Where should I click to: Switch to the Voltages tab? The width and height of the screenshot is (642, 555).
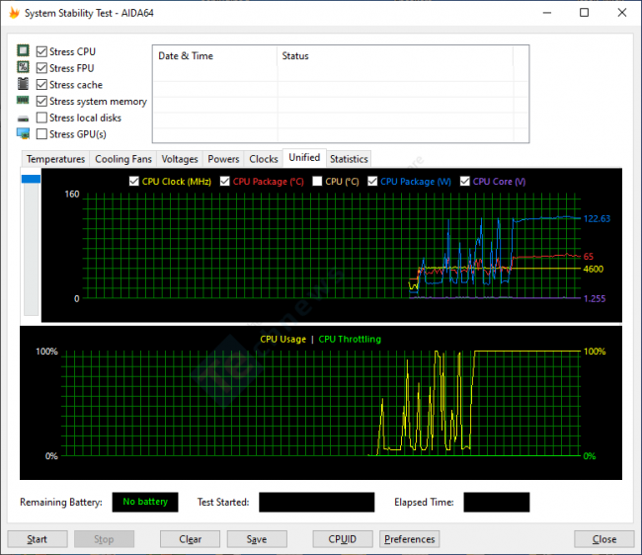pos(180,159)
